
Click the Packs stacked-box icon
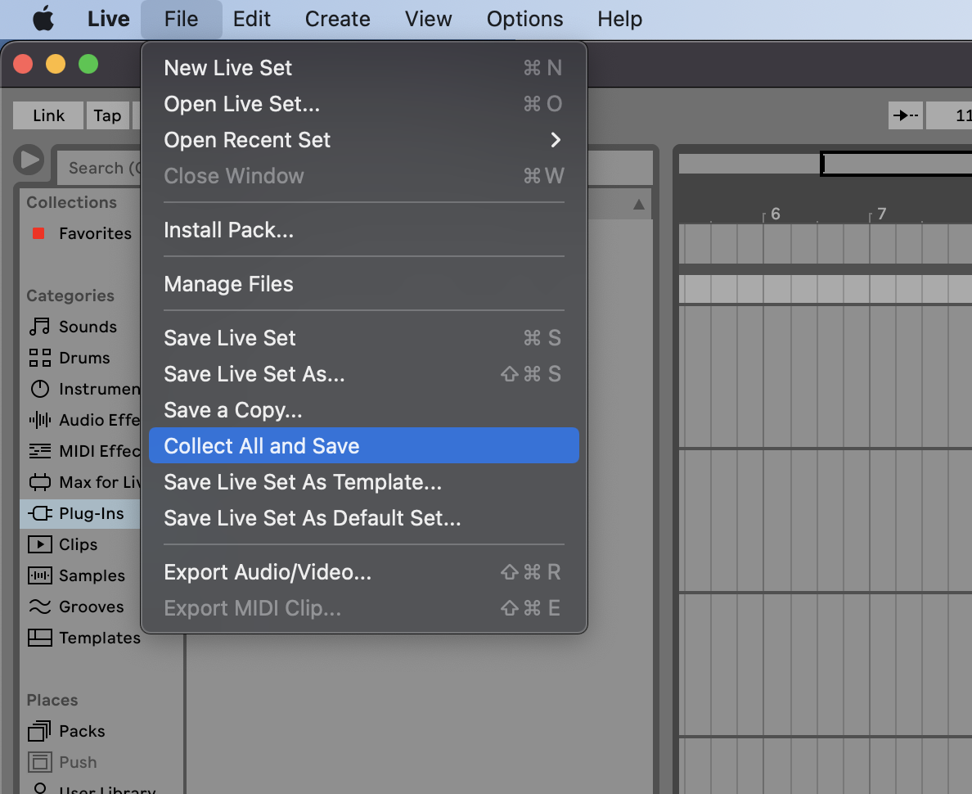point(39,731)
